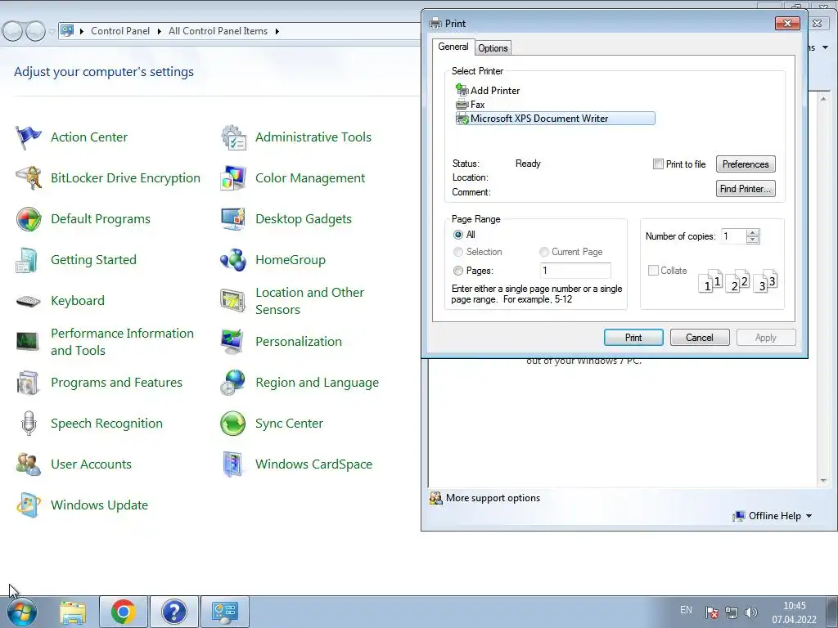
Task: Open the Color Management icon
Action: pos(233,177)
